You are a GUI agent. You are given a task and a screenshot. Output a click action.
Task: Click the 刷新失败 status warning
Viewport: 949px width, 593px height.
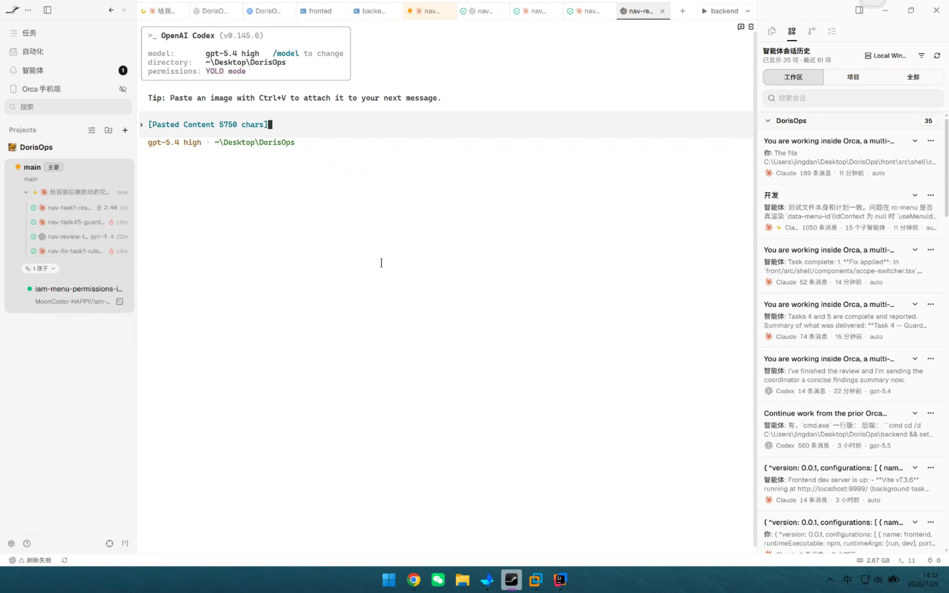[35, 560]
